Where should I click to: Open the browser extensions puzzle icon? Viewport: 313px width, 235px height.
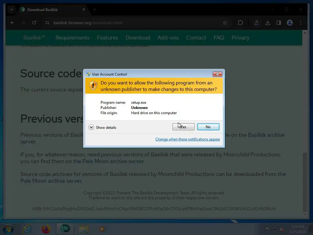tap(240, 23)
